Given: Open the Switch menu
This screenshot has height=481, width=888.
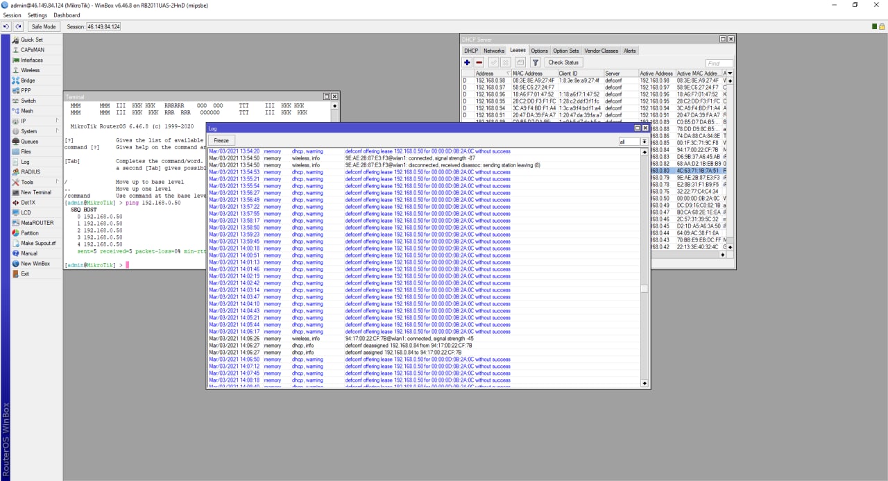Looking at the screenshot, I should click(x=28, y=101).
